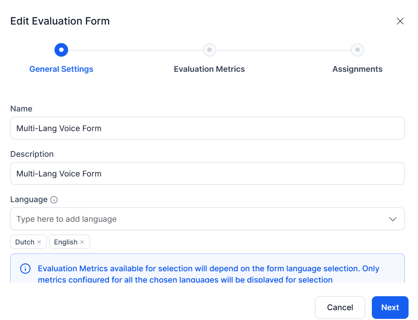
Task: Go to the Evaluation Metrics tab label
Action: coord(209,69)
